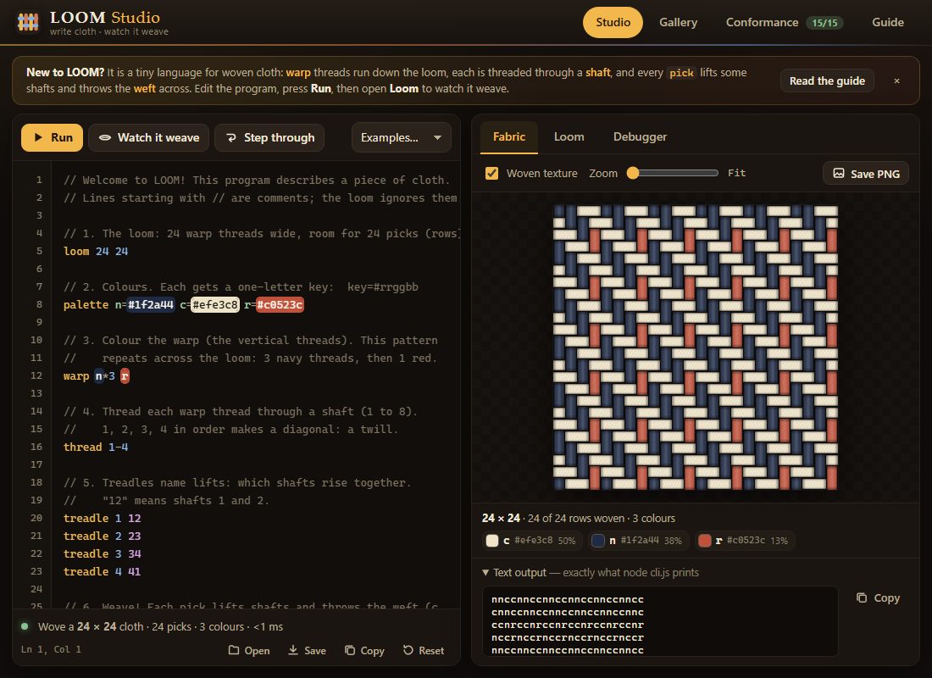Switch to the Studio tab

(x=613, y=22)
